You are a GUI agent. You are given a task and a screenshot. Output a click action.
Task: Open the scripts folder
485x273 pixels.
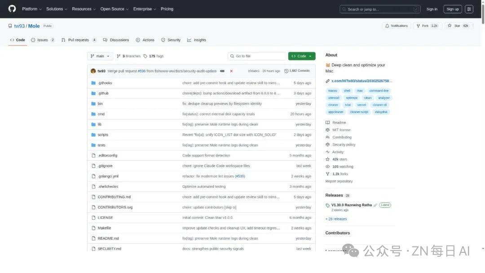[x=103, y=135]
